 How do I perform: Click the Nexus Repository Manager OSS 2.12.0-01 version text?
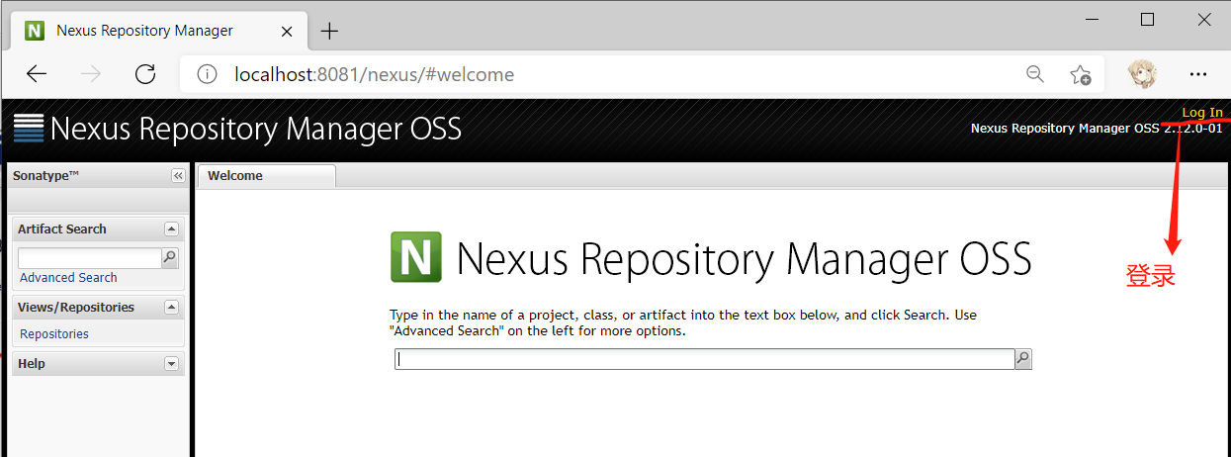pyautogui.click(x=1097, y=129)
